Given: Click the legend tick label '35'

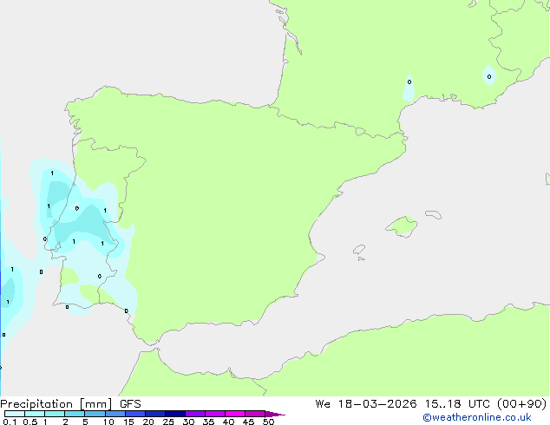Looking at the screenshot, I should click(x=208, y=422).
